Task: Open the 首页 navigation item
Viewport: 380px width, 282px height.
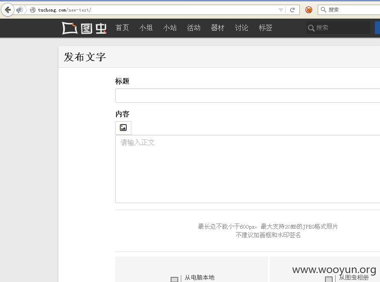Action: pyautogui.click(x=122, y=28)
